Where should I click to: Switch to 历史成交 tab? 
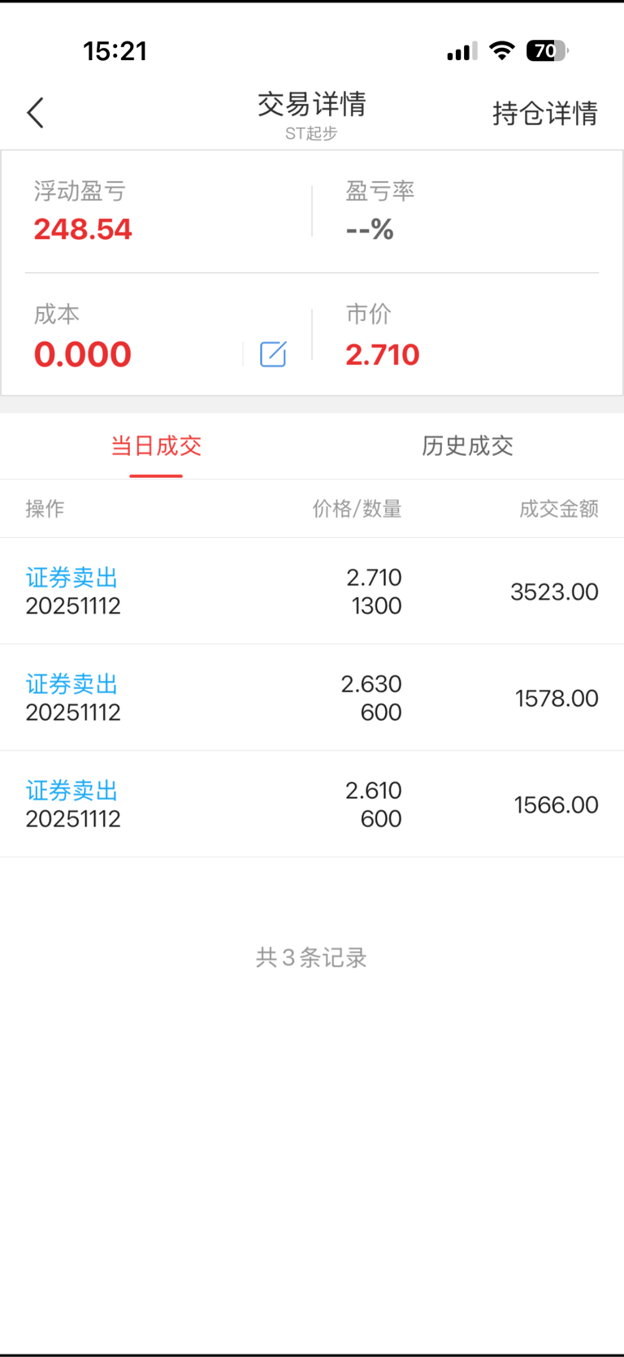[467, 445]
